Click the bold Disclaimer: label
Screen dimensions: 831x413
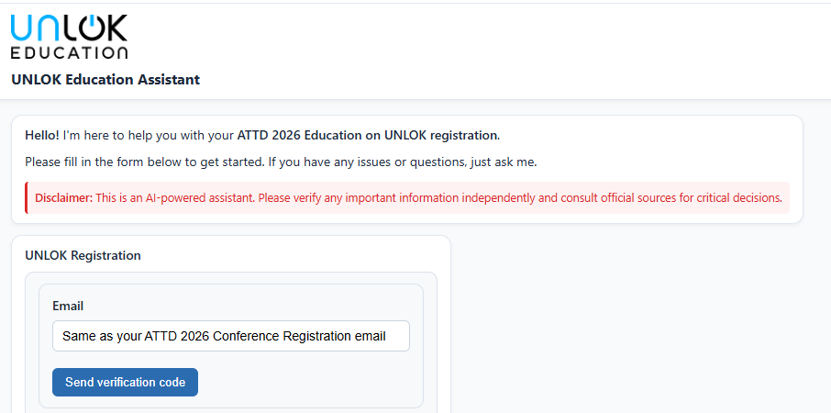tap(64, 197)
